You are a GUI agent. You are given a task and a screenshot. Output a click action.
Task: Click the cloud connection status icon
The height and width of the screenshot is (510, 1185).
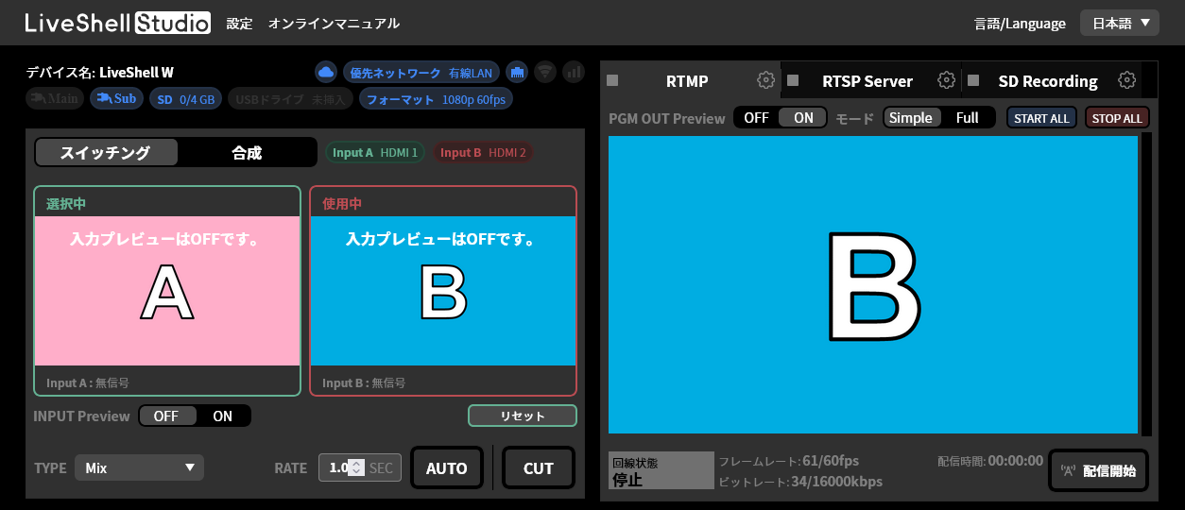point(326,72)
